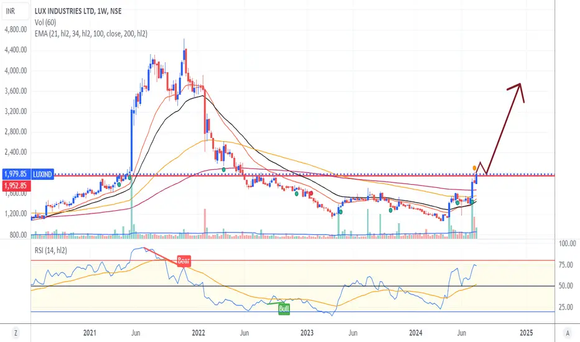
Task: Click the Z timezone button on time axis
Action: (x=16, y=333)
